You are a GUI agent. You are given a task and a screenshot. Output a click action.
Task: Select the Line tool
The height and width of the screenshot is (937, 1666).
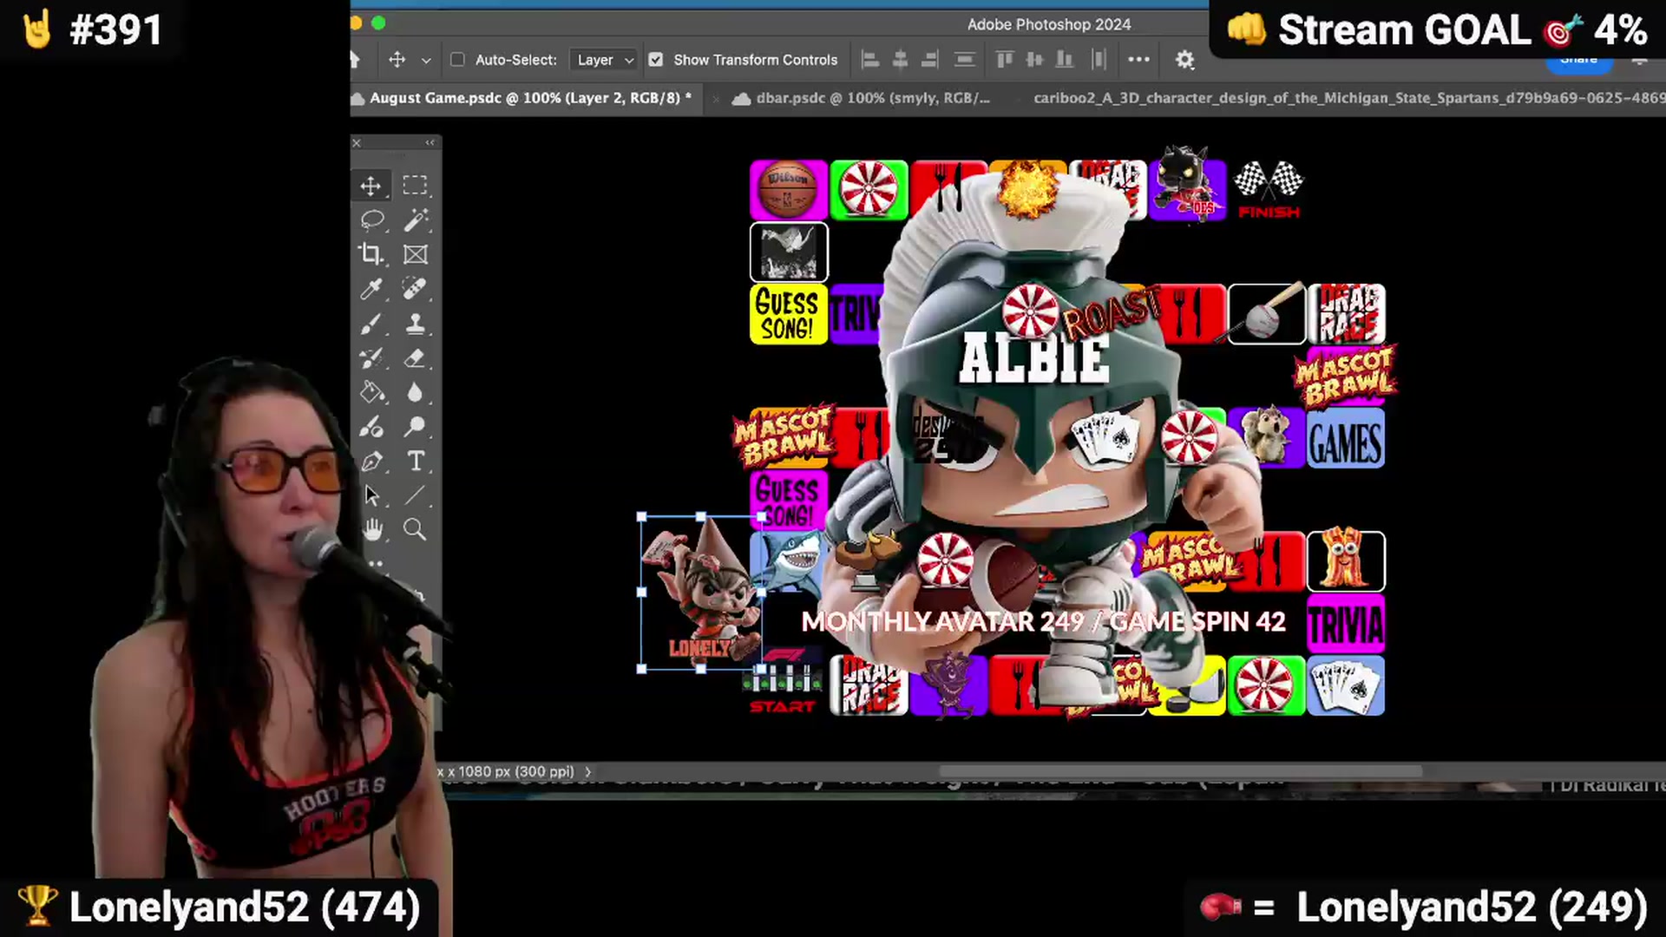tap(415, 495)
